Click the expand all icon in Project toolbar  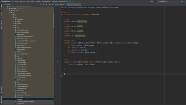[43, 4]
